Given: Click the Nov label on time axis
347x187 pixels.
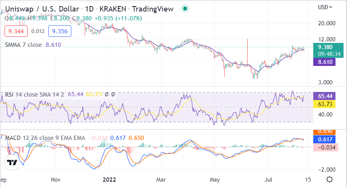Looking at the screenshot, I should (56, 179).
